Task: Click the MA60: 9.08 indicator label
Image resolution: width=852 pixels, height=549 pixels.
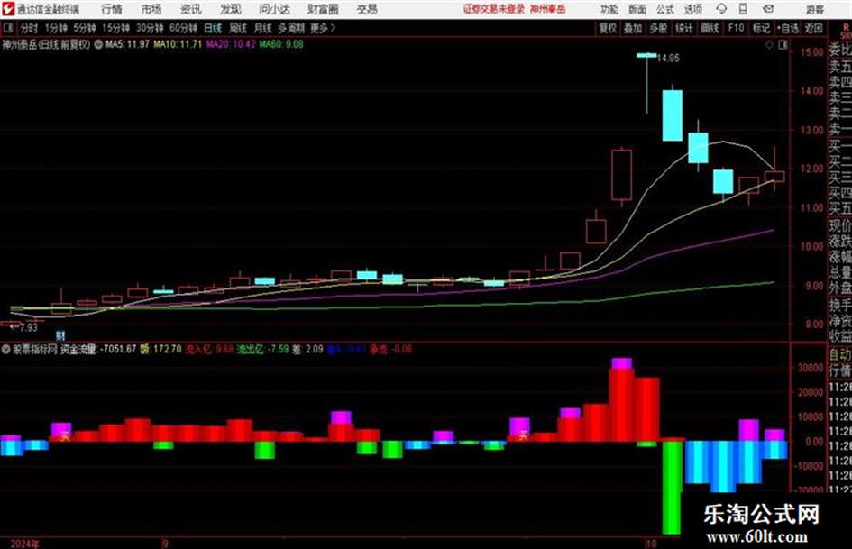Action: [281, 44]
